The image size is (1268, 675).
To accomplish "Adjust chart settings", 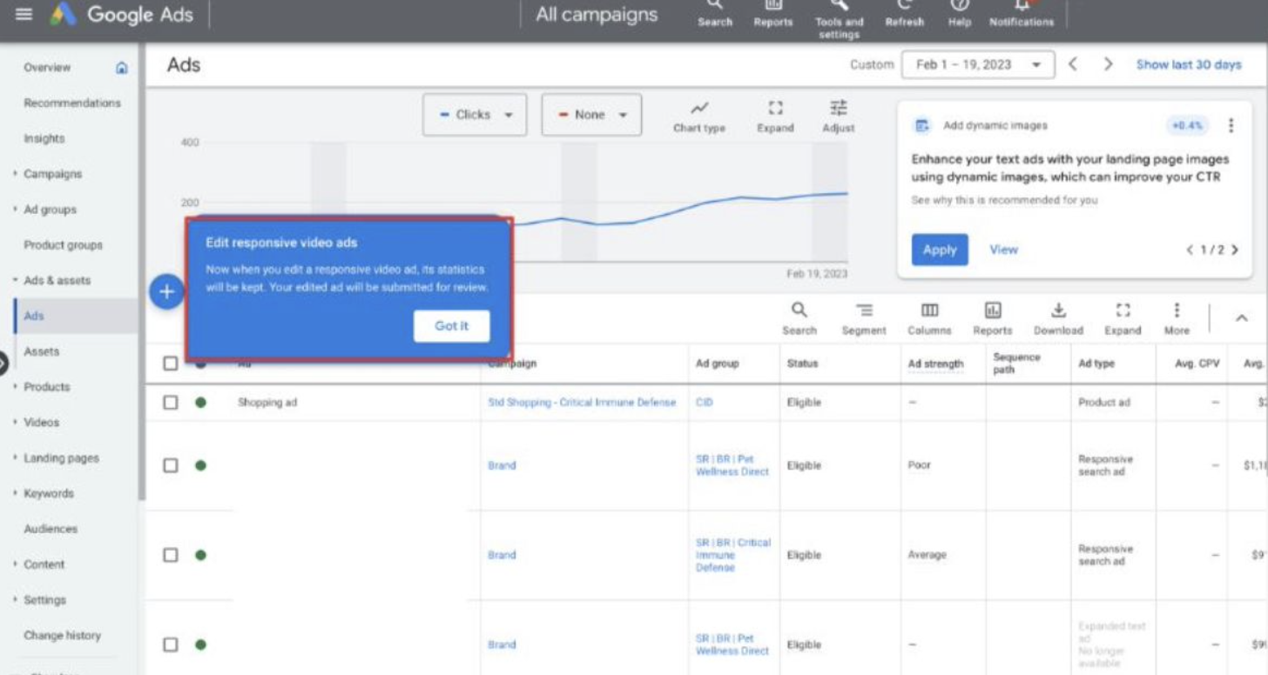I will click(839, 117).
